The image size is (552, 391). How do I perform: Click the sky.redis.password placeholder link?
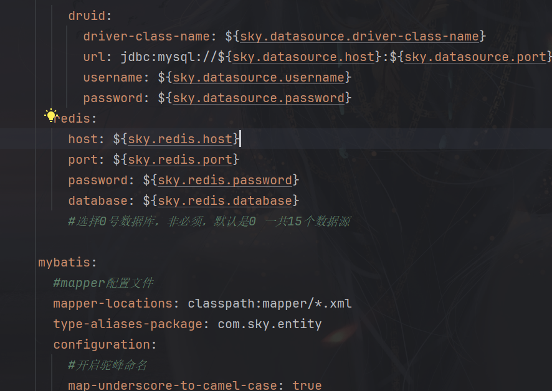tap(225, 181)
